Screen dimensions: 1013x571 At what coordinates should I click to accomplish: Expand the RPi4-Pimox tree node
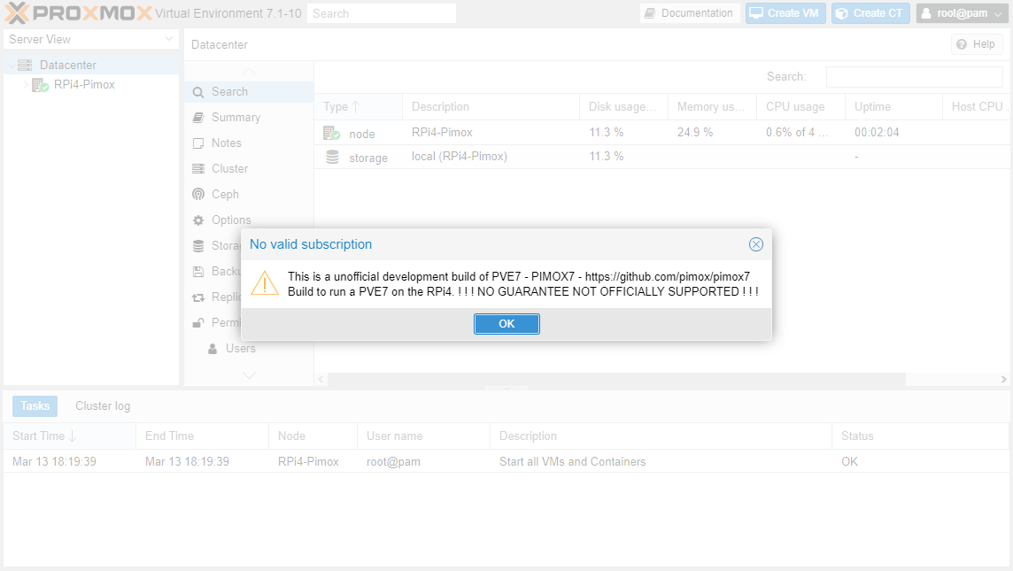pyautogui.click(x=26, y=85)
